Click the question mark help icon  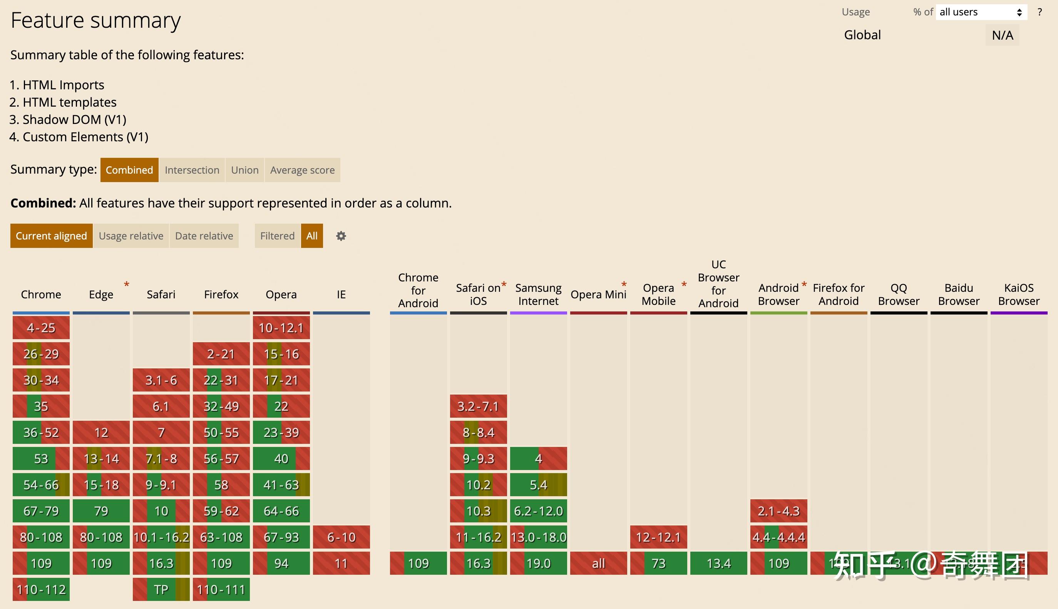(x=1040, y=12)
